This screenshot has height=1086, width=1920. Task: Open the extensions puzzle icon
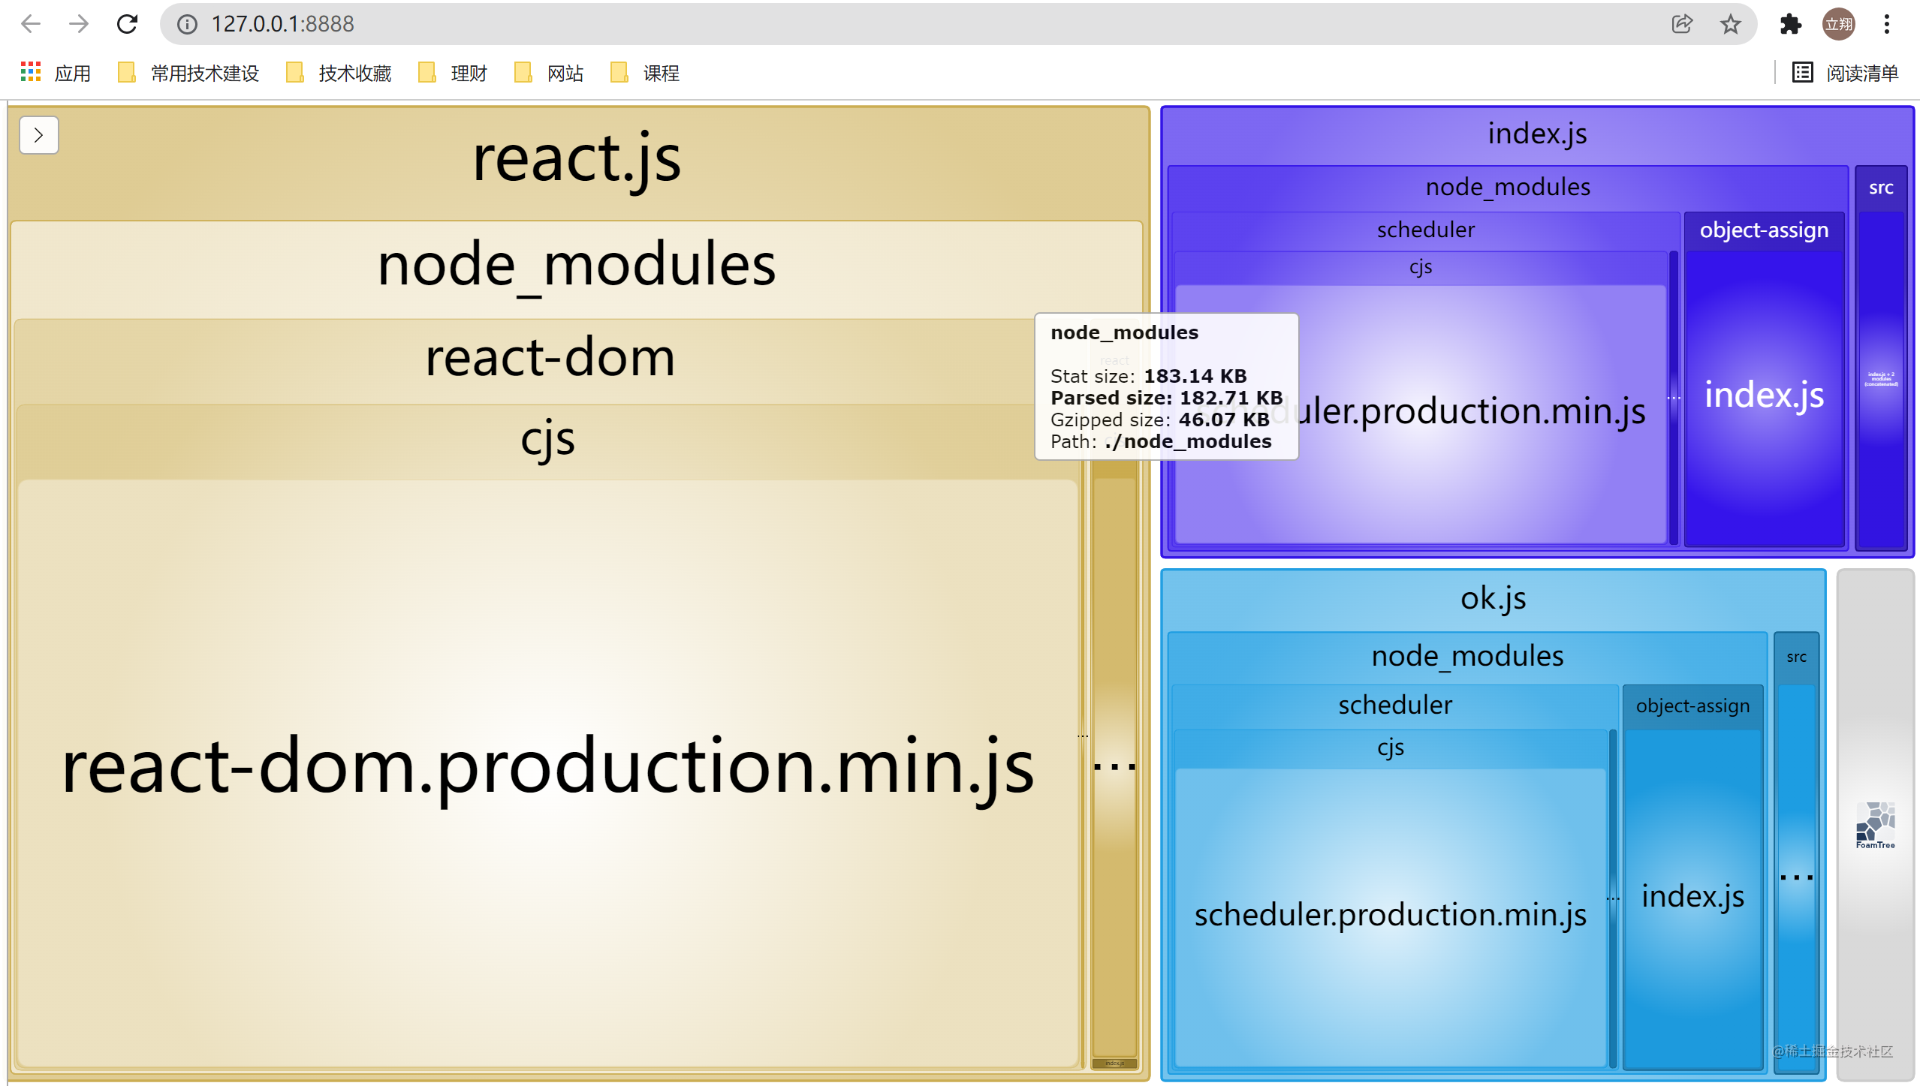pyautogui.click(x=1790, y=24)
